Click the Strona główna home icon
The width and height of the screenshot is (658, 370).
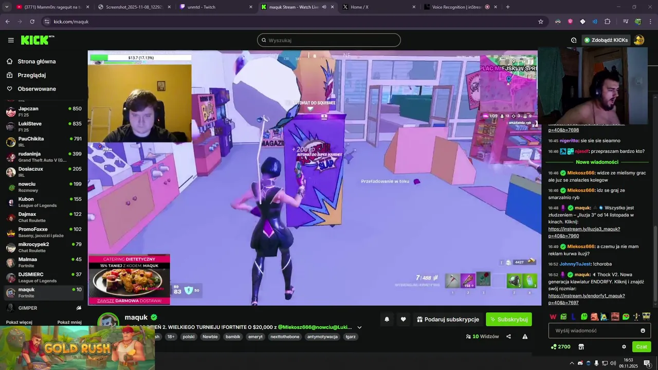point(9,61)
